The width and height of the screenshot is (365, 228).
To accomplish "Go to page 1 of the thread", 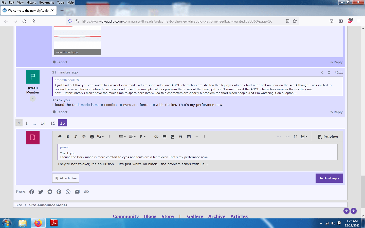I will [26, 123].
